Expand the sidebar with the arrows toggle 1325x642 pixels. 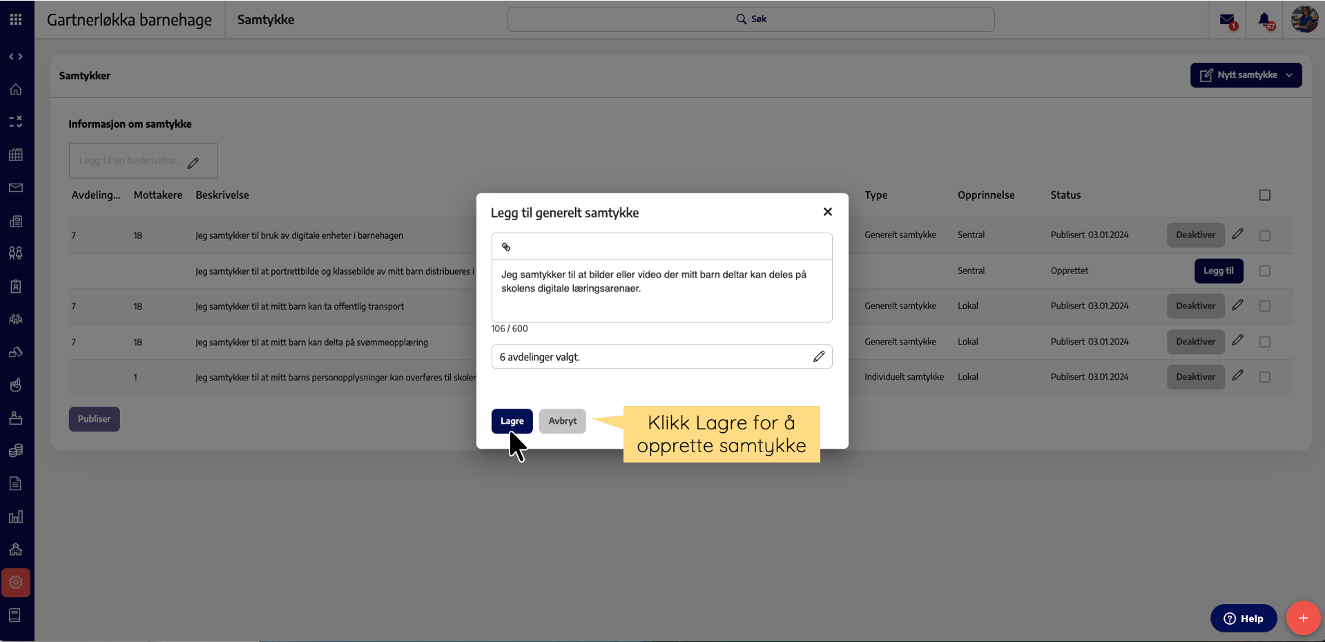click(16, 57)
